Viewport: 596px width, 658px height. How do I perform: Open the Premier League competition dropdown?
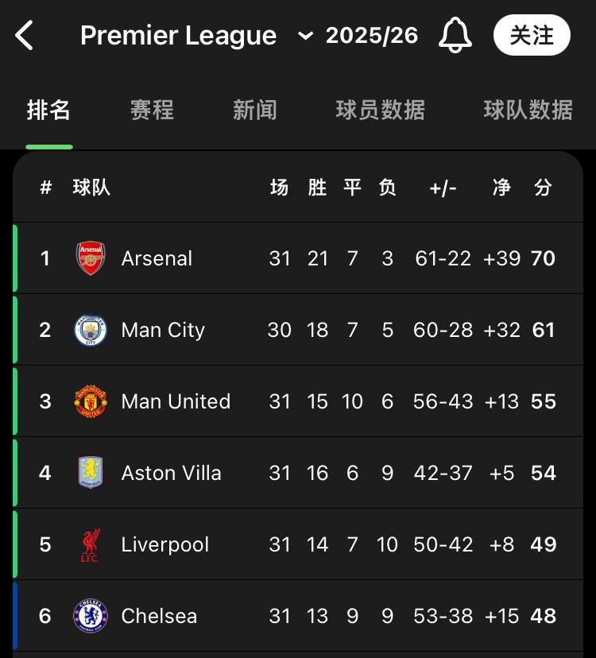(179, 36)
